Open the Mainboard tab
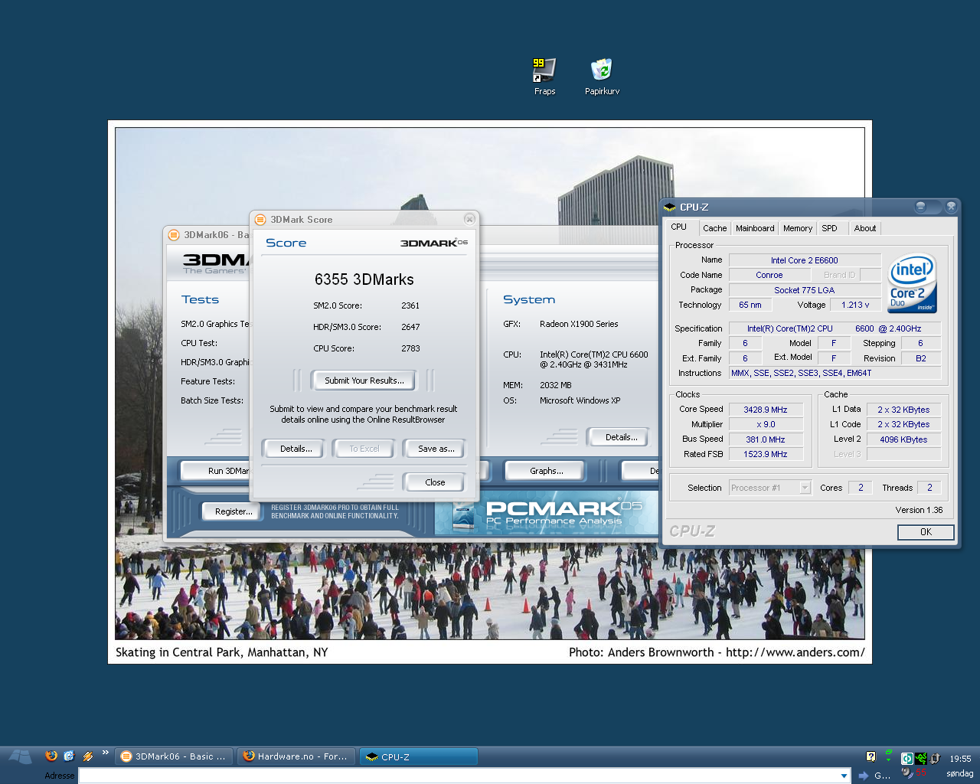 [755, 228]
